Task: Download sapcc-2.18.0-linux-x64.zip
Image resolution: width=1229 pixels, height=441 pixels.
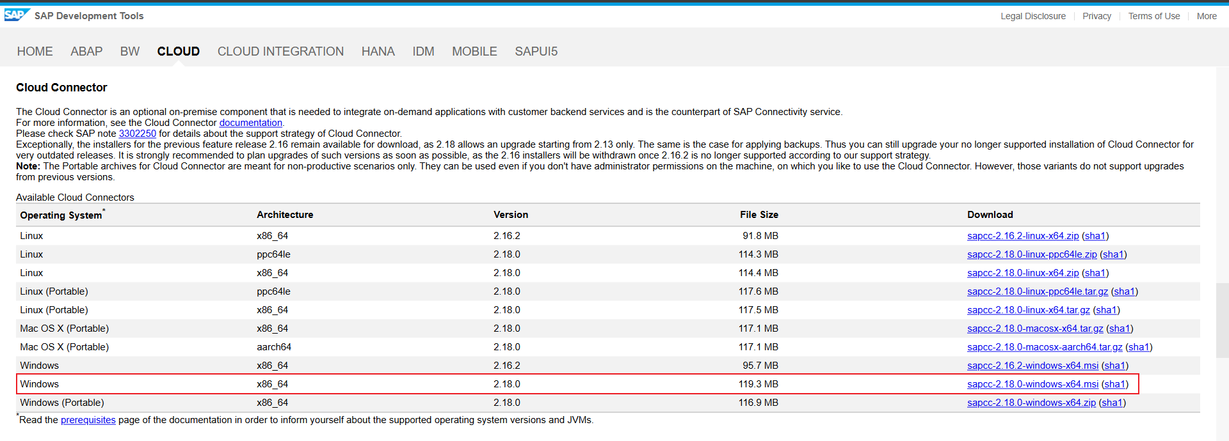Action: [1023, 273]
